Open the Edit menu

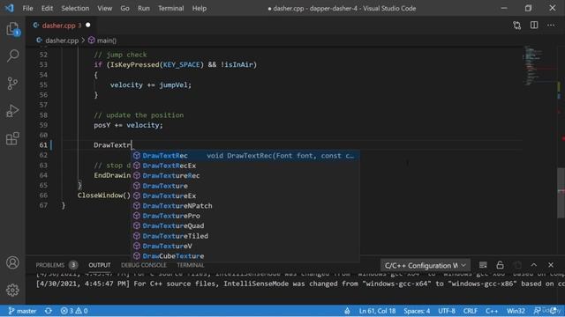[47, 8]
